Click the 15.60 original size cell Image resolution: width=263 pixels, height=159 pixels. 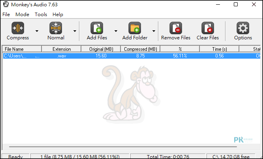pyautogui.click(x=101, y=56)
